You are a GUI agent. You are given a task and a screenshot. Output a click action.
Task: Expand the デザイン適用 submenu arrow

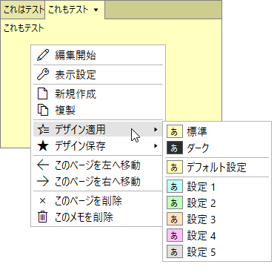coord(156,129)
